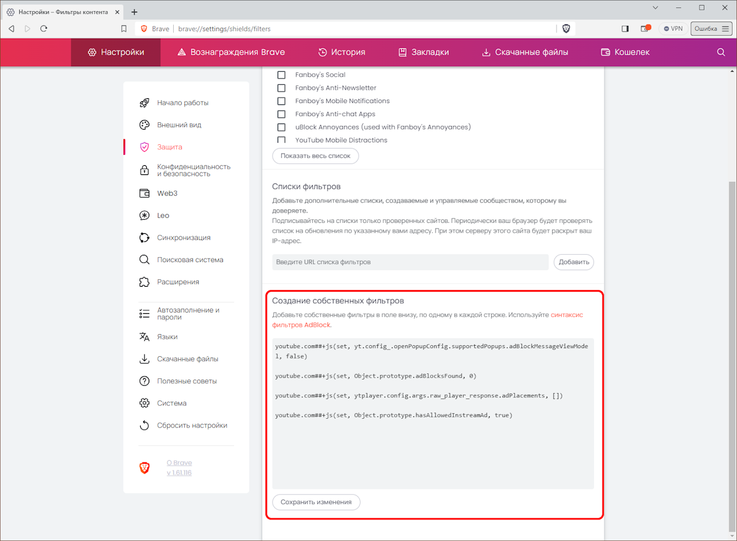Enable Fanboy's Social checkbox
Viewport: 737px width, 541px height.
pos(281,75)
